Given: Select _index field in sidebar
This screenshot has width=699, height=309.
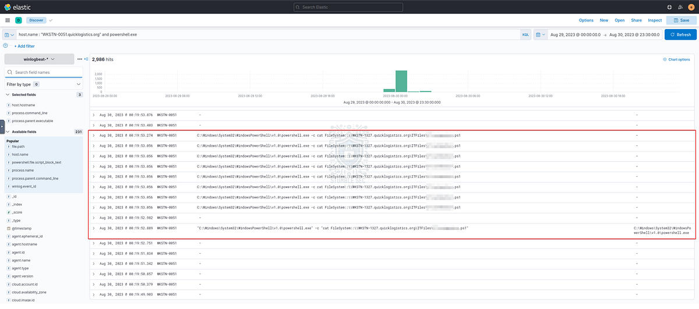Looking at the screenshot, I should (x=18, y=205).
